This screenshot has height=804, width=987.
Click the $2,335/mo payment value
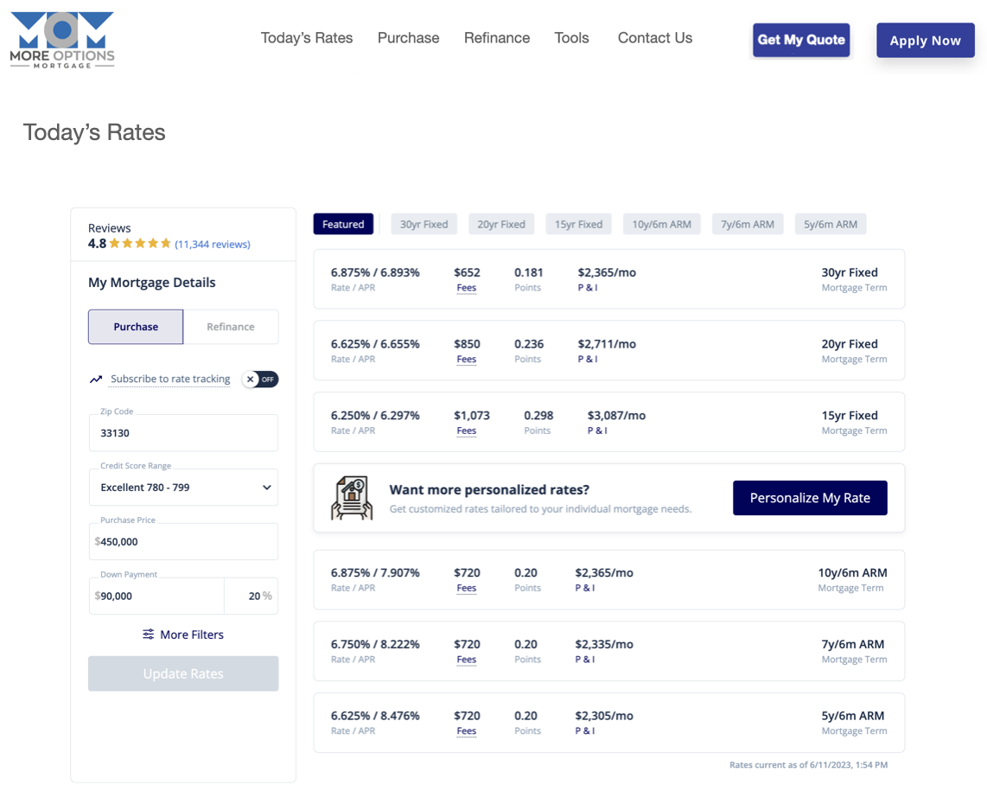click(604, 644)
